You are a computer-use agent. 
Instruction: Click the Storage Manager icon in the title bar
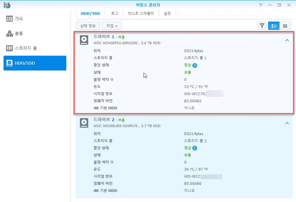(7, 4)
